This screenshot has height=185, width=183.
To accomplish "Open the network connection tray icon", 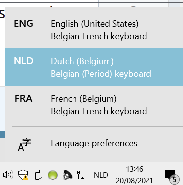I will [82, 175].
